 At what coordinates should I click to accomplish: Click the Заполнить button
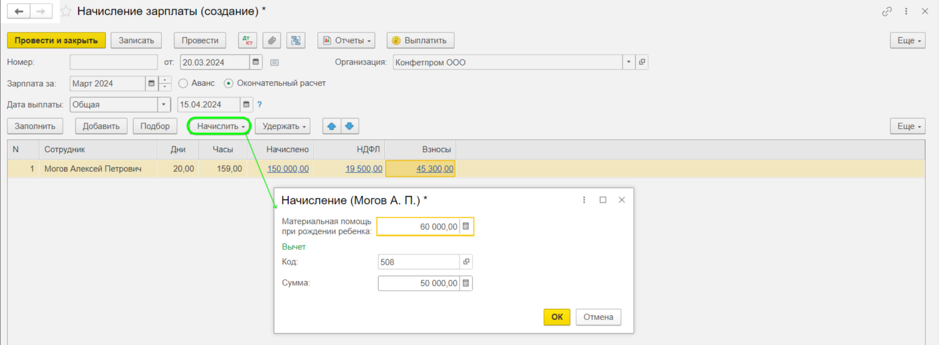[x=35, y=126]
